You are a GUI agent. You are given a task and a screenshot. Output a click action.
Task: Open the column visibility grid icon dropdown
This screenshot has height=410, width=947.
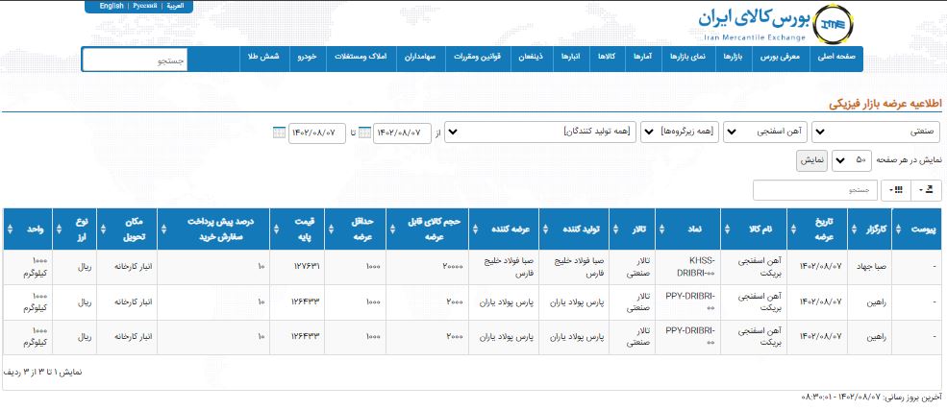(x=896, y=190)
